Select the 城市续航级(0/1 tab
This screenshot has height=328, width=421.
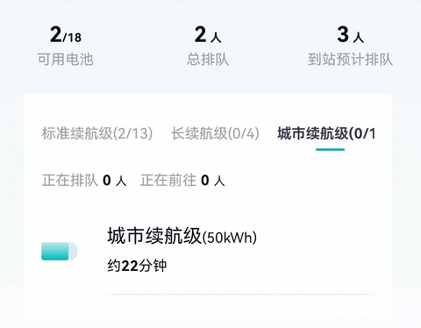326,133
